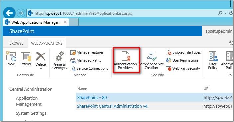
Task: Click the Service Connections label
Action: coord(92,68)
